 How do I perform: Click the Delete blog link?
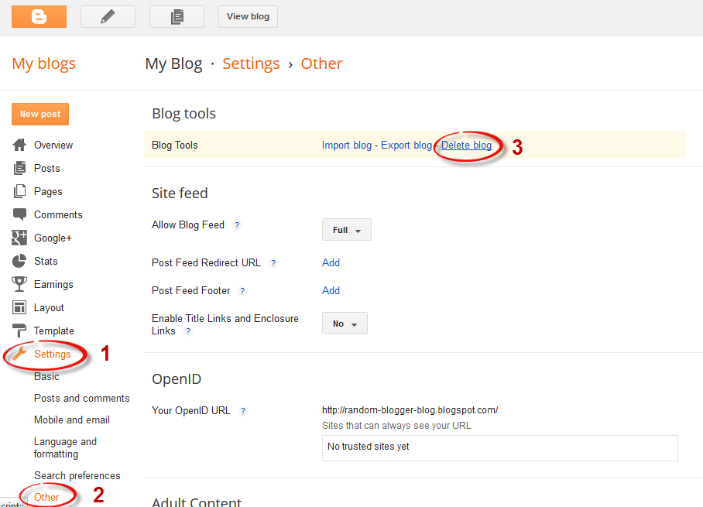point(466,146)
